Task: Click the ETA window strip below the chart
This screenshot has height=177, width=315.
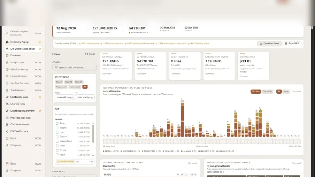Action: click(202, 141)
